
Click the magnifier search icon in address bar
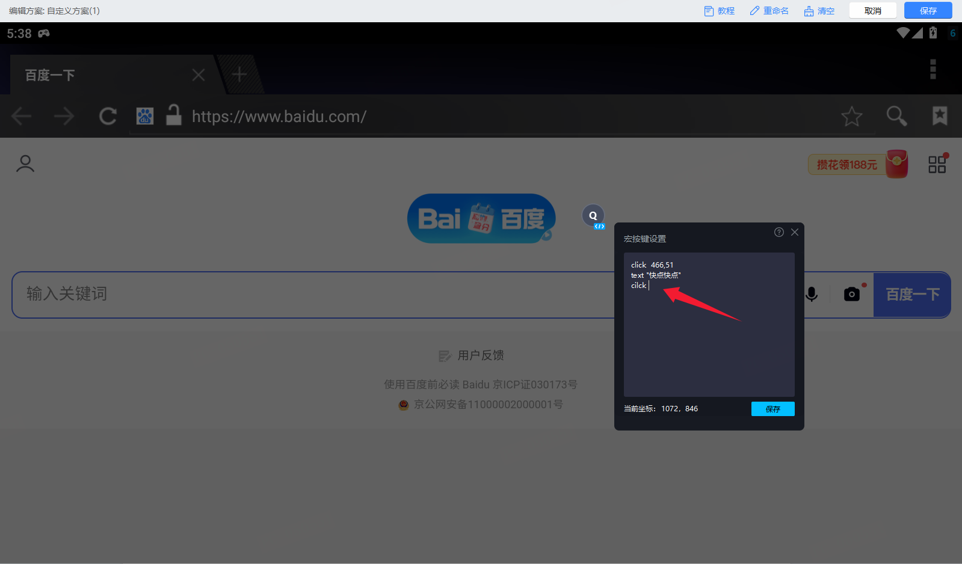896,116
